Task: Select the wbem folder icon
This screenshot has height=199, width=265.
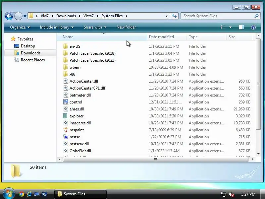Action: pos(65,67)
